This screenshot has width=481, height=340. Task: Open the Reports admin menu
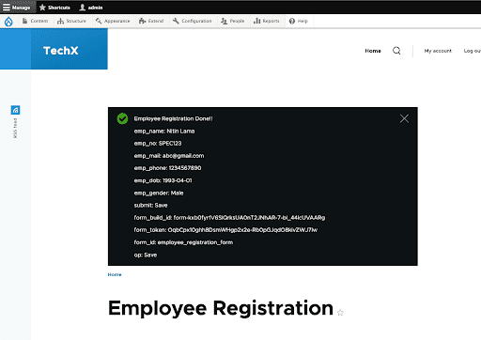pos(267,21)
